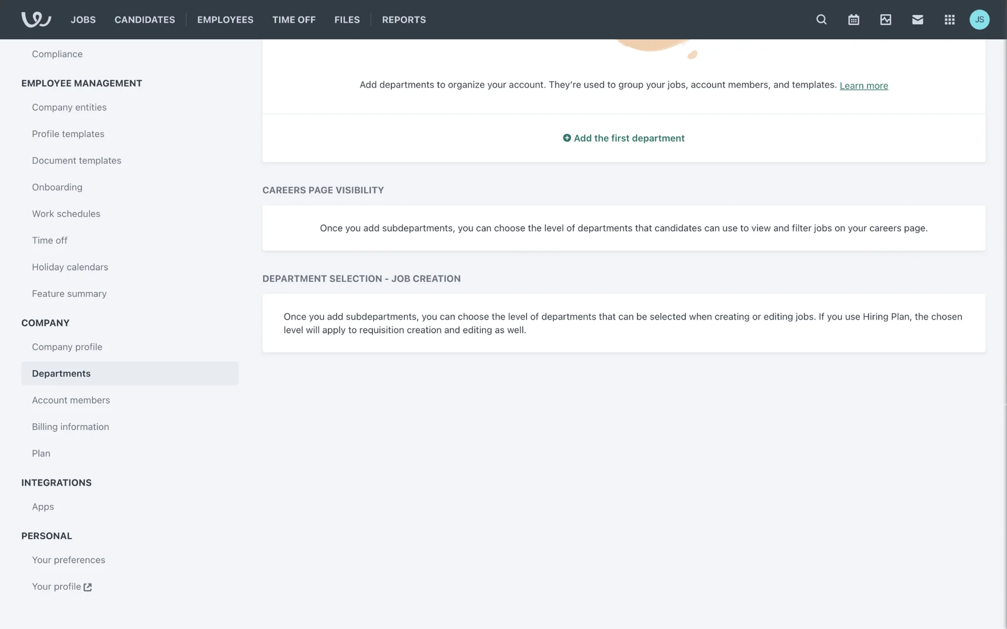Open Company profile settings
The height and width of the screenshot is (629, 1007).
[x=67, y=346]
